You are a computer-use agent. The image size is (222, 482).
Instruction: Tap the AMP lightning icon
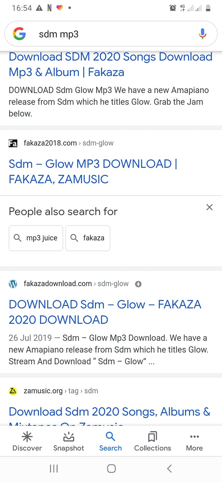pos(138,284)
